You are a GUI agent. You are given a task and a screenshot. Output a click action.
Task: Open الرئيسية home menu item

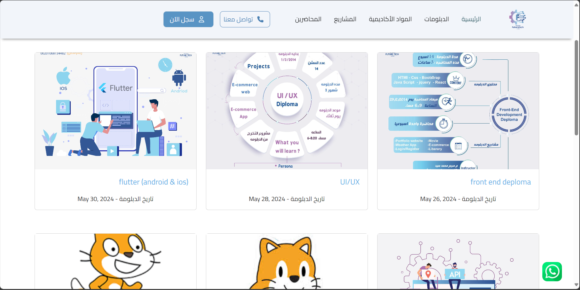coord(471,19)
